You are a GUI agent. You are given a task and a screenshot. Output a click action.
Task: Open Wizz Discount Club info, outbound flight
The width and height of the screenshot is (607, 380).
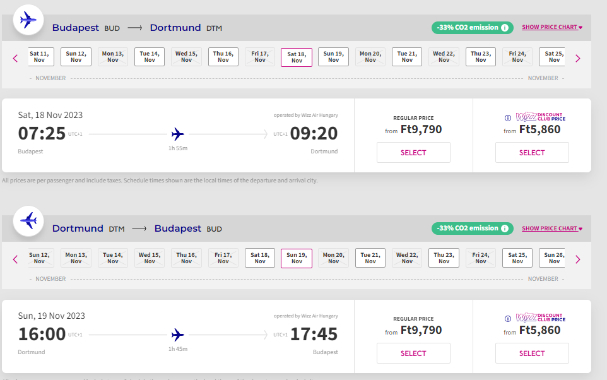[507, 118]
